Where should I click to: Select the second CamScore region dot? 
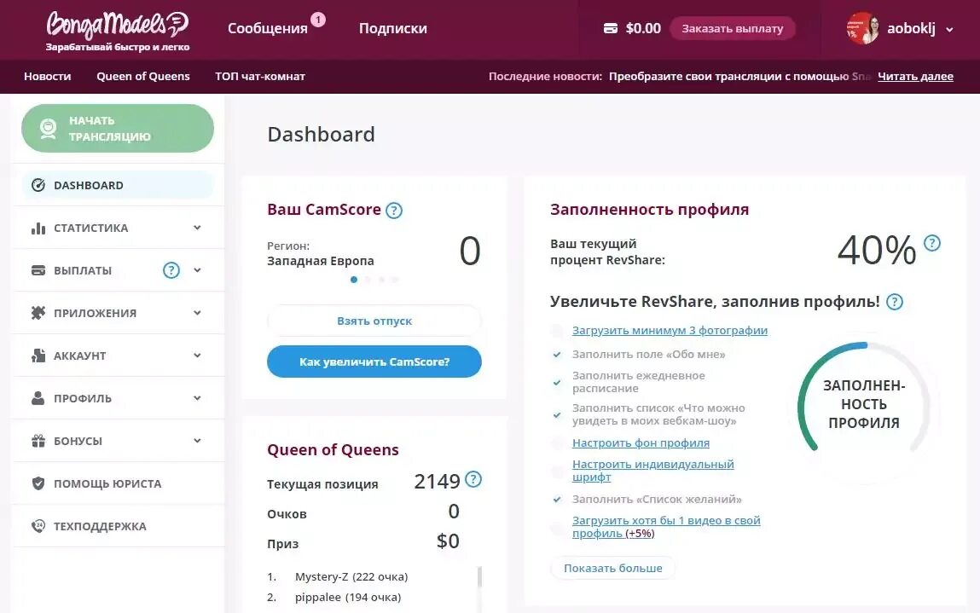click(x=368, y=280)
